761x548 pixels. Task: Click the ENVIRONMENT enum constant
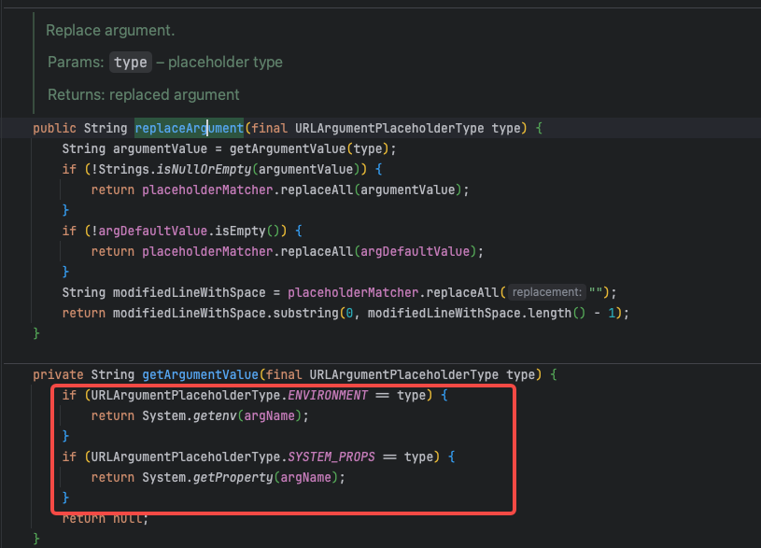point(328,395)
